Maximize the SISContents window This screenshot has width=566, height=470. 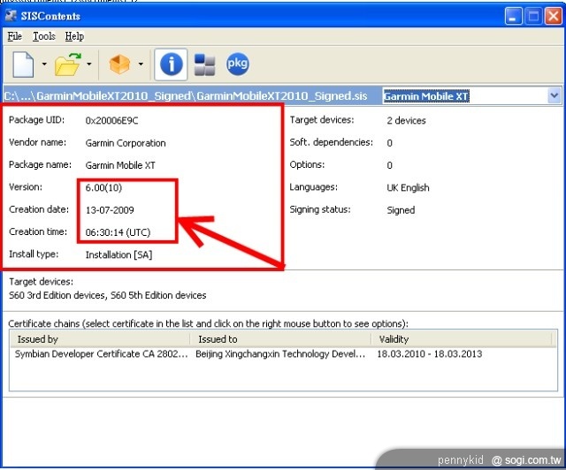[x=533, y=16]
